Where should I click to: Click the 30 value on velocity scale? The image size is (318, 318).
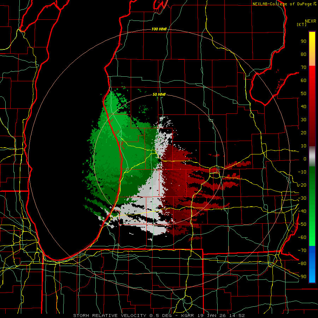(304, 120)
